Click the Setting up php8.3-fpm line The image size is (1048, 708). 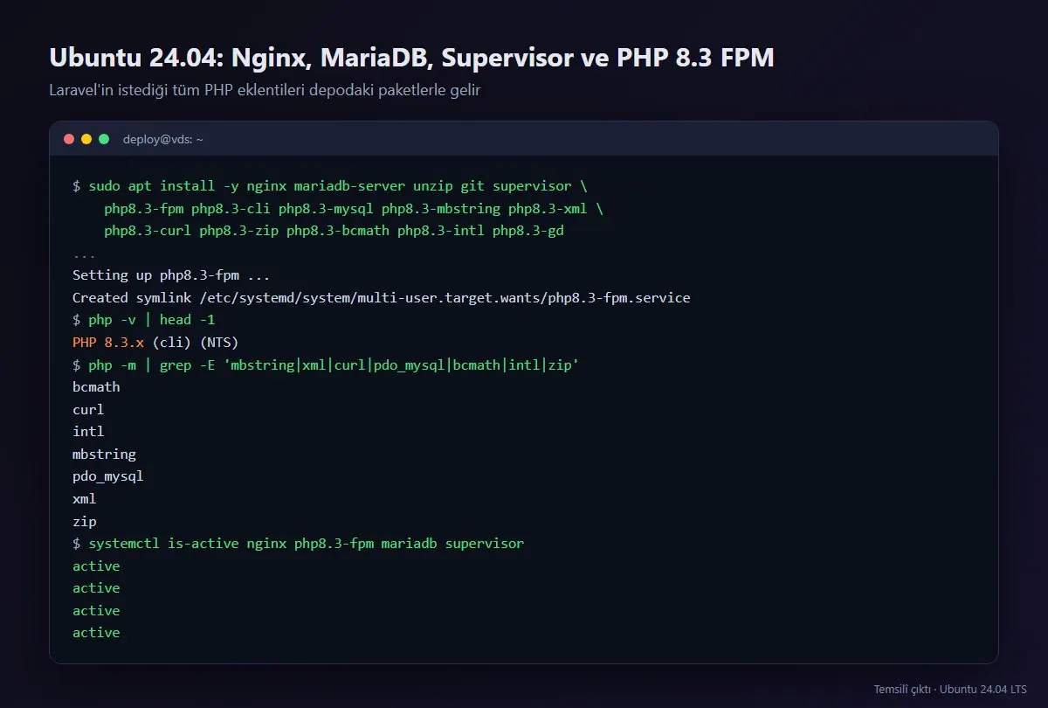tap(171, 275)
